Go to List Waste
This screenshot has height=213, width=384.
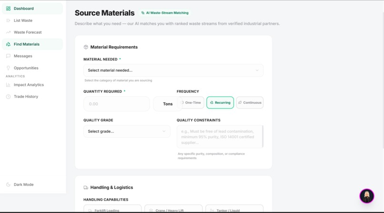point(32,20)
